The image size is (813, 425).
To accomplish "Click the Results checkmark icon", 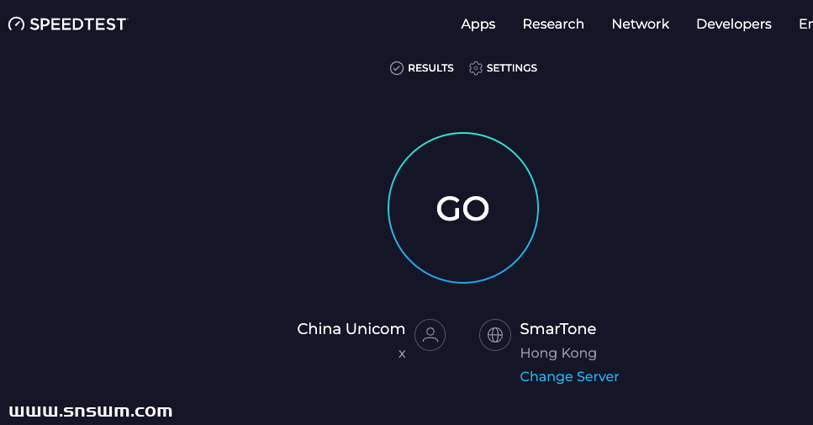I will click(397, 68).
